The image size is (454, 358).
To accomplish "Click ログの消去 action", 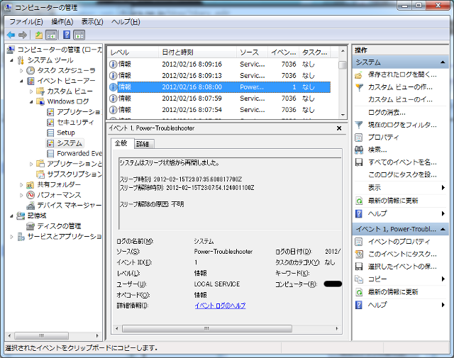I will pos(387,112).
